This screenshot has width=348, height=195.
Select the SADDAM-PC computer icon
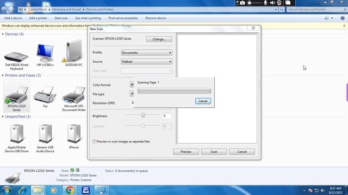click(x=73, y=51)
